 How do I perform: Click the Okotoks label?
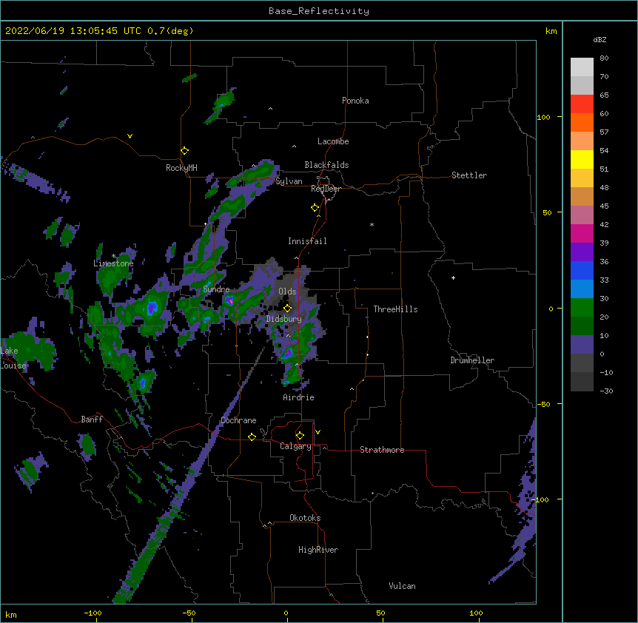point(305,518)
